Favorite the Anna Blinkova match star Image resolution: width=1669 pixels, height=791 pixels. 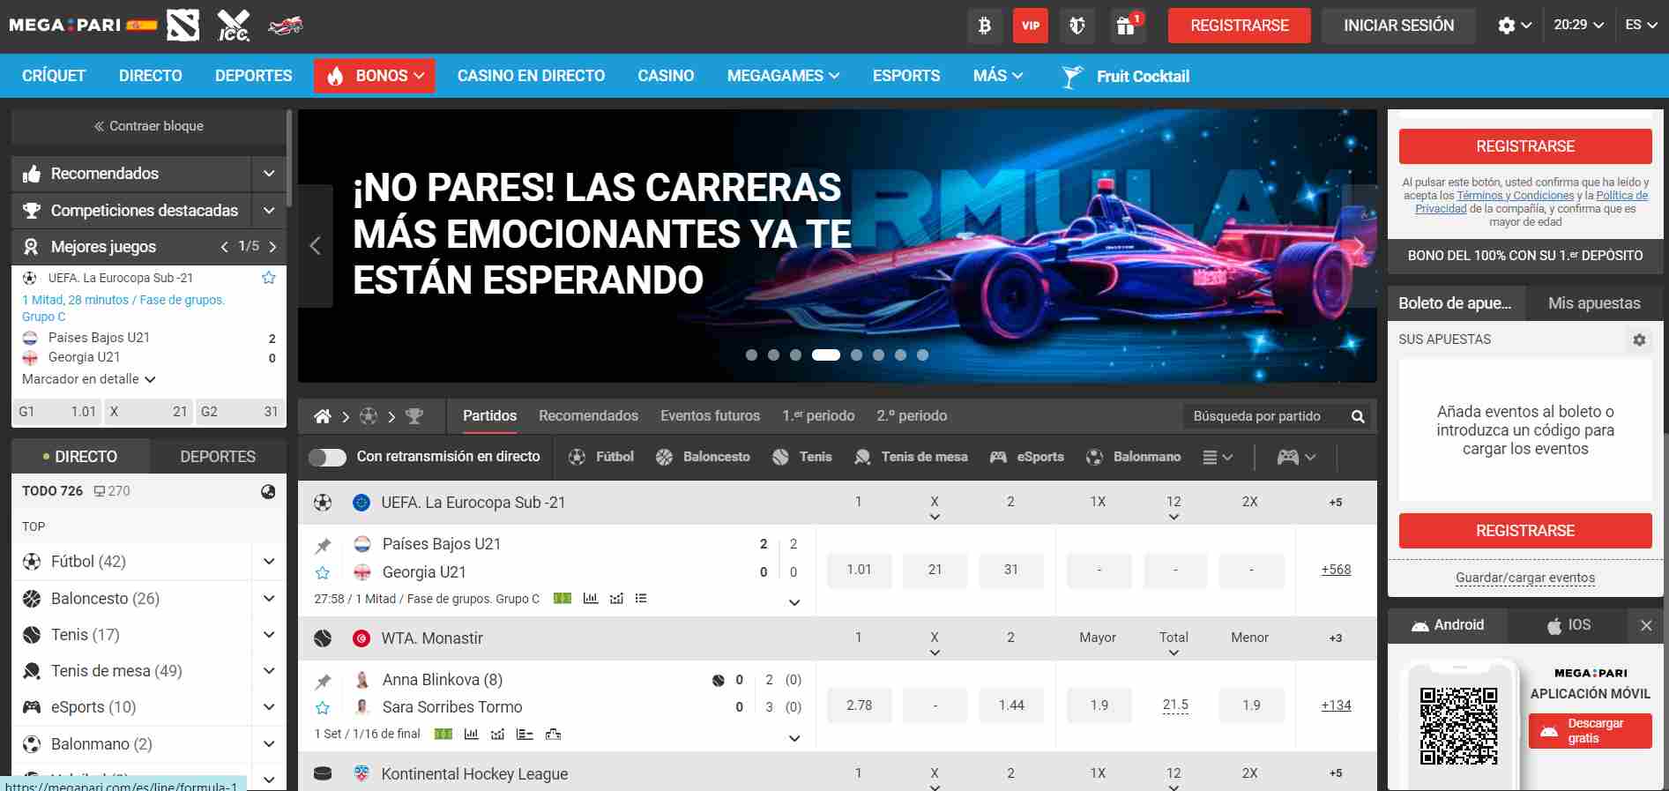323,708
